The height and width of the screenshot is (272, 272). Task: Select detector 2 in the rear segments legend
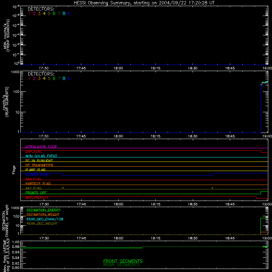34,79
